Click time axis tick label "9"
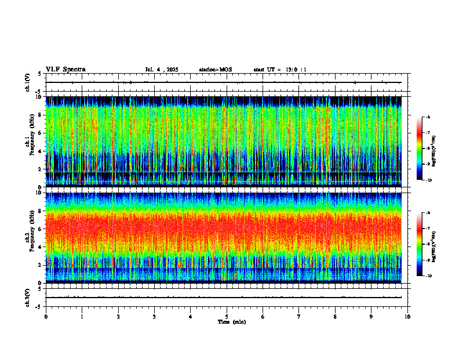459x355 pixels. pos(371,317)
